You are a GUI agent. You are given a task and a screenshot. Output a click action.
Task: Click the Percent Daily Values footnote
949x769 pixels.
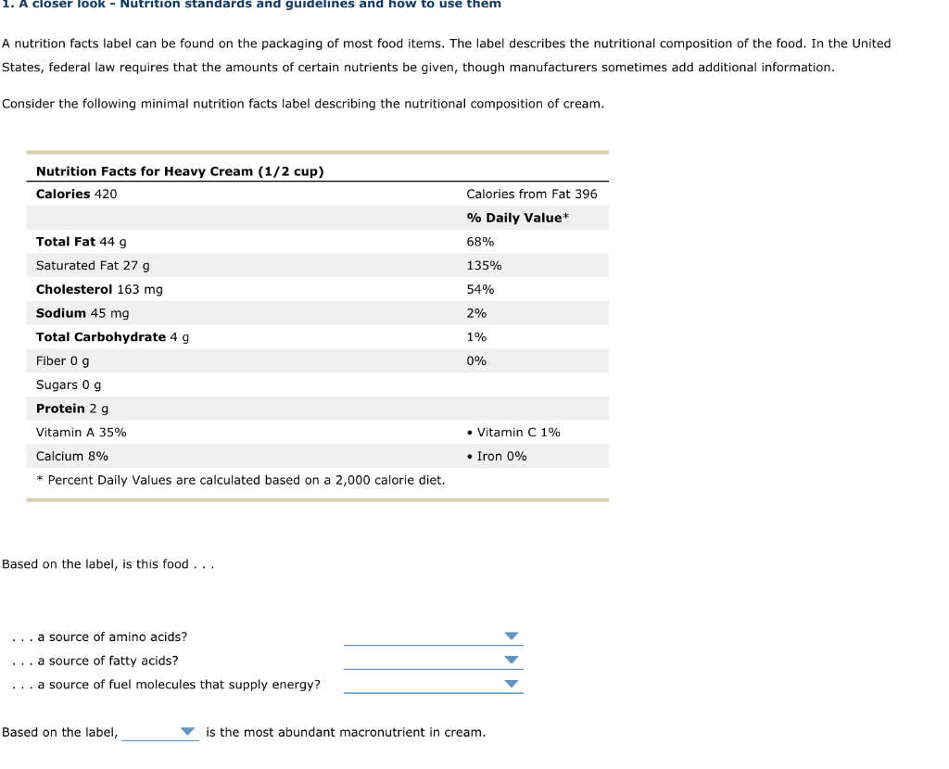[x=240, y=480]
